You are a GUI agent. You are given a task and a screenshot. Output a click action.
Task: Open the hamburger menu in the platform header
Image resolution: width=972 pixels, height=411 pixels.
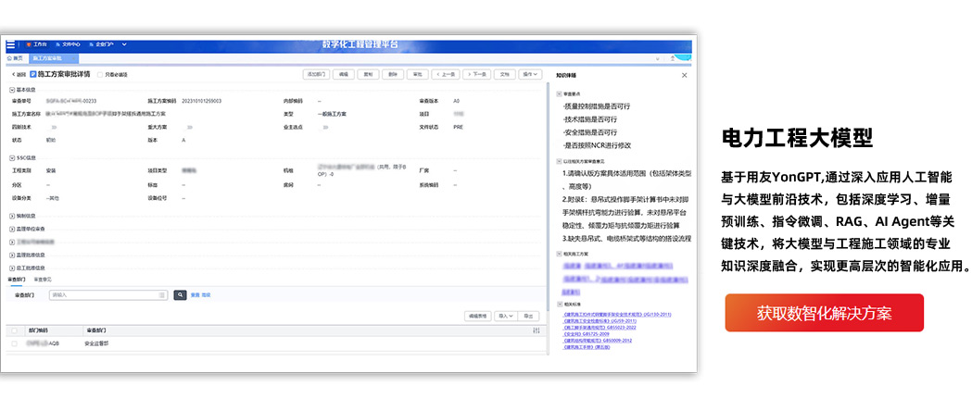point(10,44)
